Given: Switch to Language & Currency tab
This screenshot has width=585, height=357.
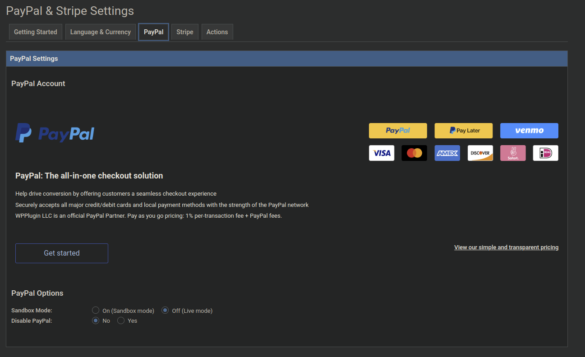Looking at the screenshot, I should (x=101, y=32).
